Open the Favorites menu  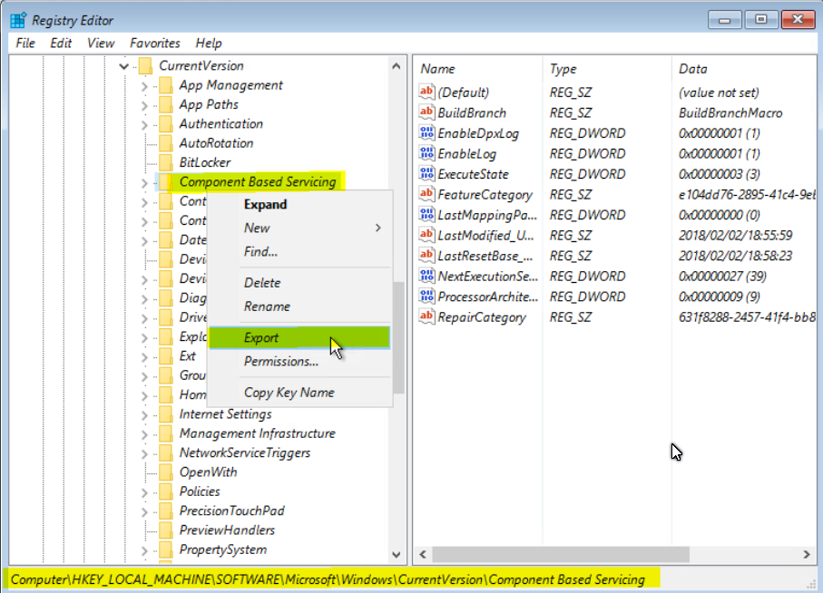coord(155,43)
